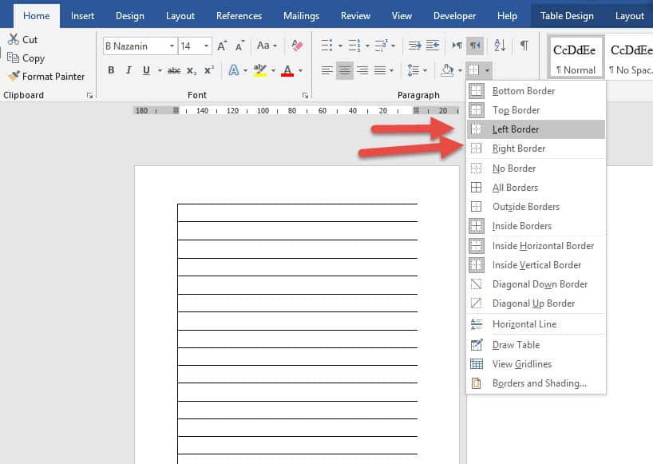The image size is (653, 464).
Task: Click the Cut scissors icon
Action: point(14,39)
